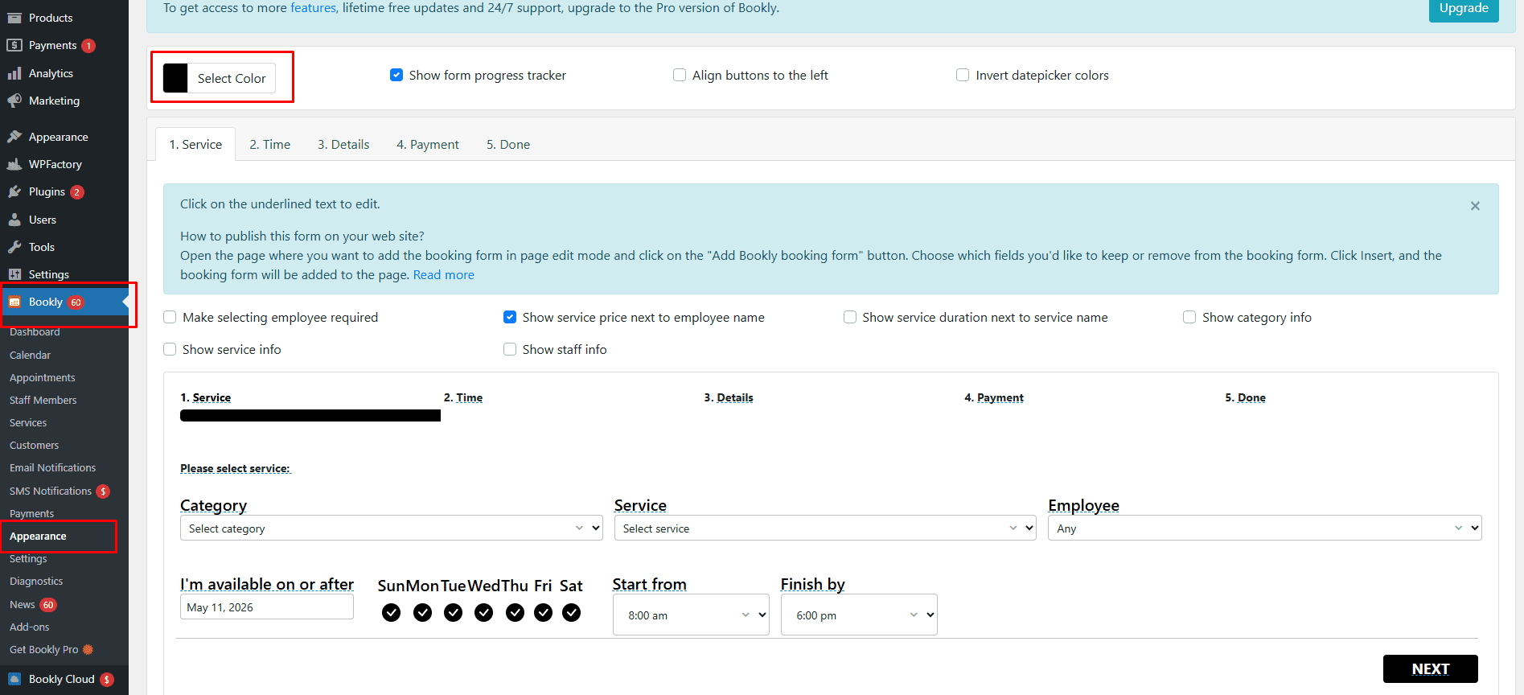Edit the Category field label
This screenshot has width=1524, height=695.
213,505
